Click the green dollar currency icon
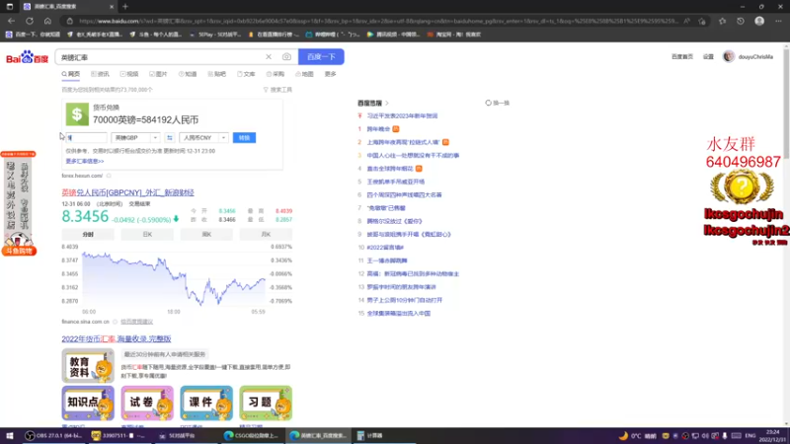 [77, 114]
